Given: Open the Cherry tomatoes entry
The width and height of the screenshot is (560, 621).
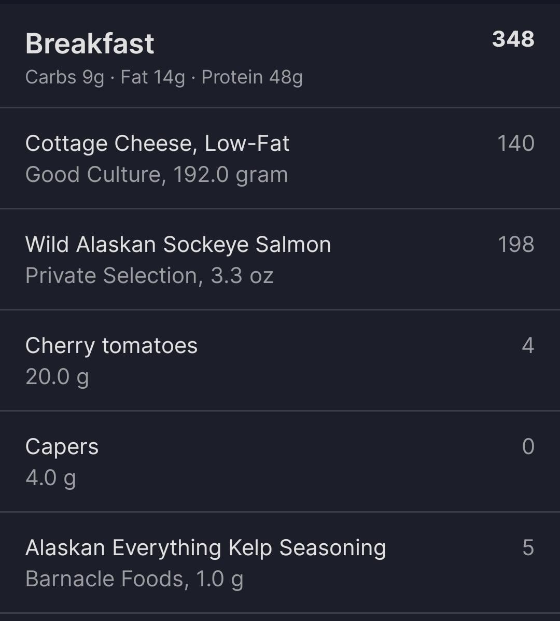Looking at the screenshot, I should (x=280, y=360).
